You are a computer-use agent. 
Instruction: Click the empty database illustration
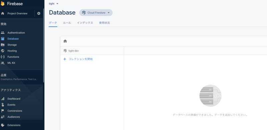[210, 96]
